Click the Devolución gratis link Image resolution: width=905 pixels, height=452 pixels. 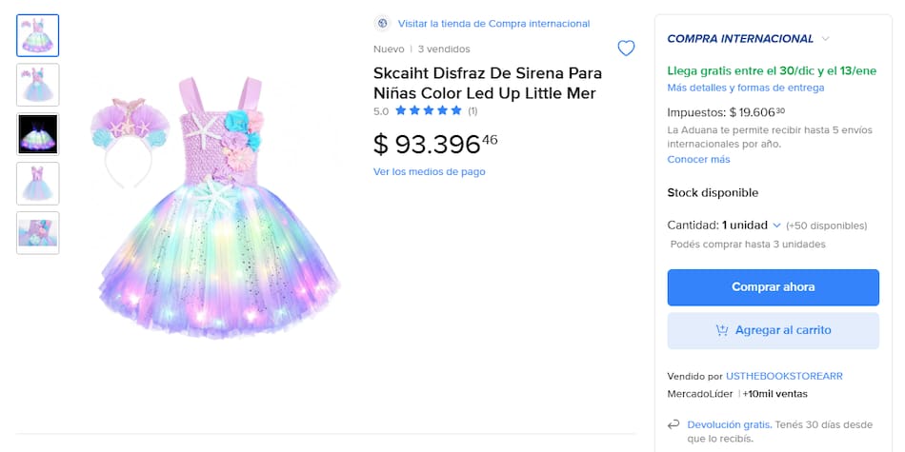pos(728,424)
